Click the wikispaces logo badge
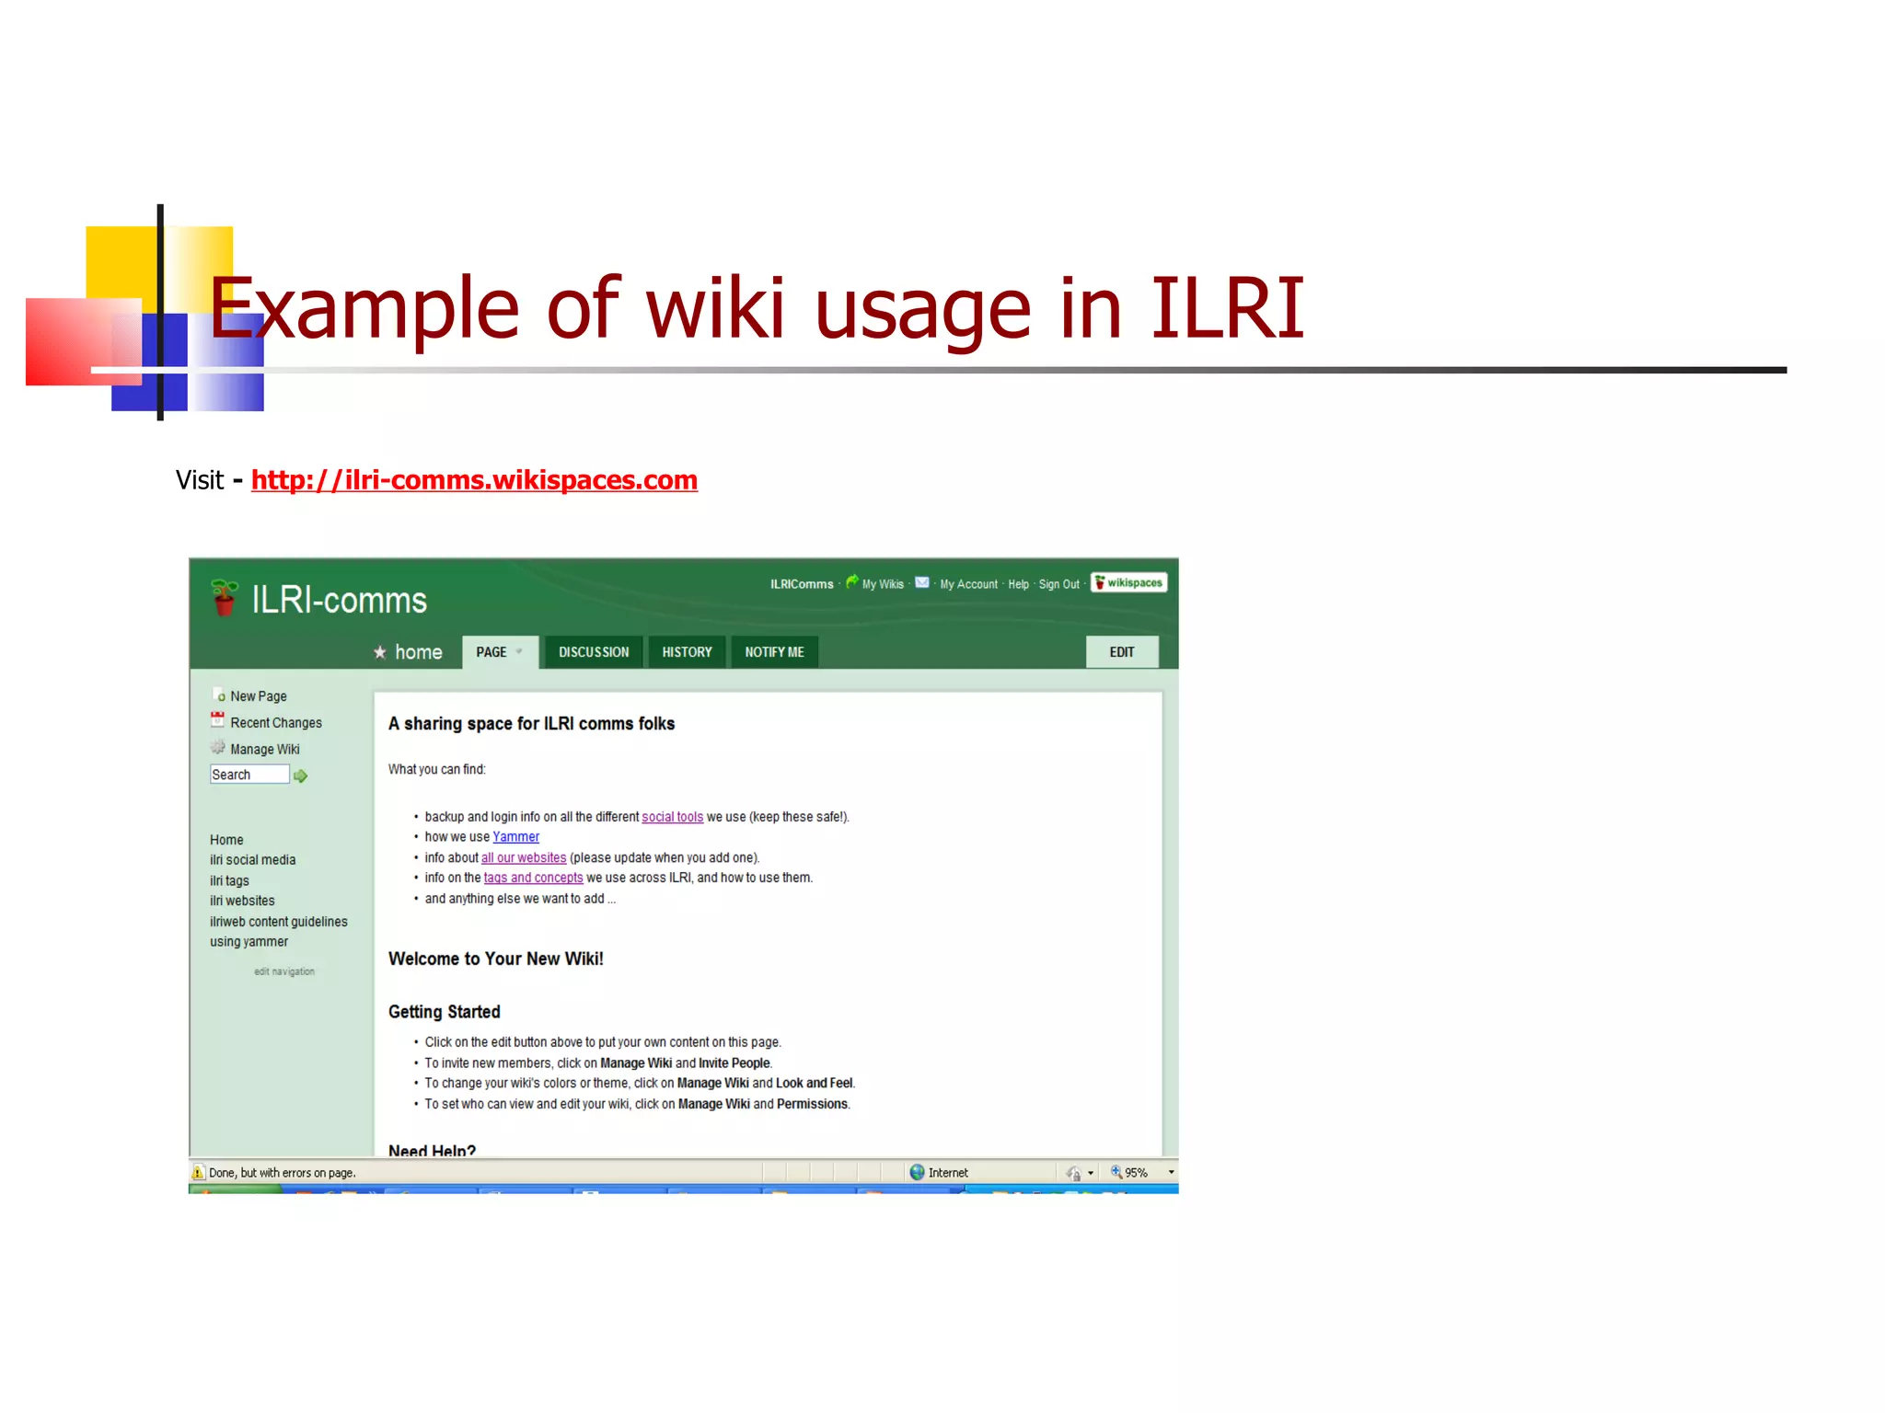The image size is (1885, 1413). (x=1129, y=583)
